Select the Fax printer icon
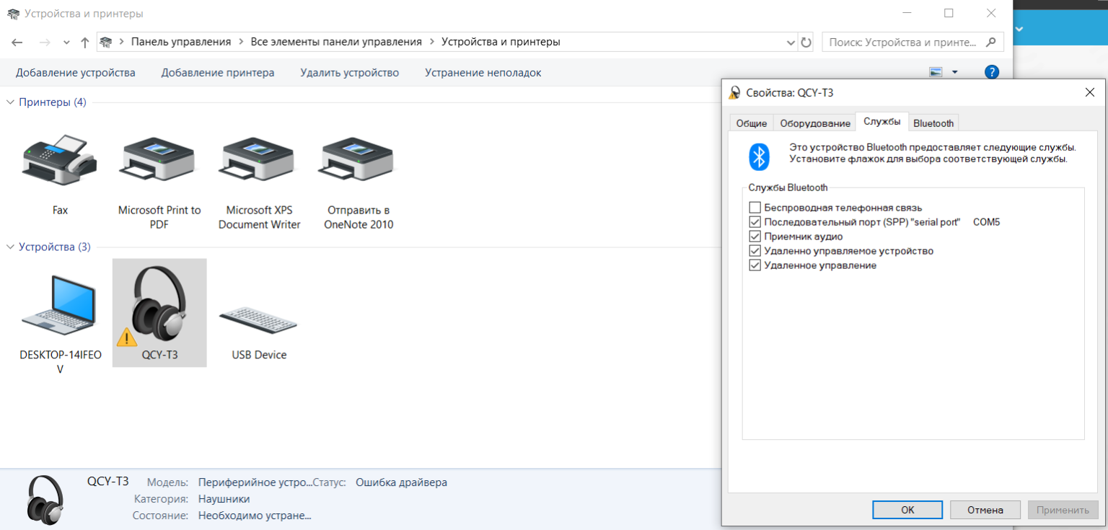The height and width of the screenshot is (530, 1108). click(60, 160)
